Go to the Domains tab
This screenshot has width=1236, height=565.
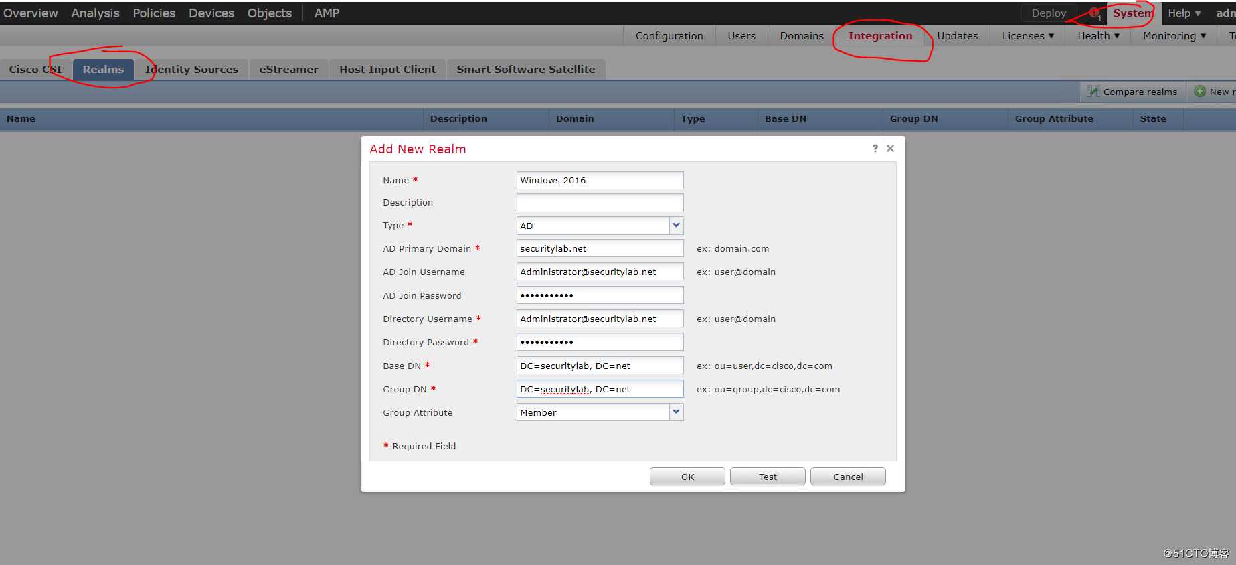click(802, 36)
